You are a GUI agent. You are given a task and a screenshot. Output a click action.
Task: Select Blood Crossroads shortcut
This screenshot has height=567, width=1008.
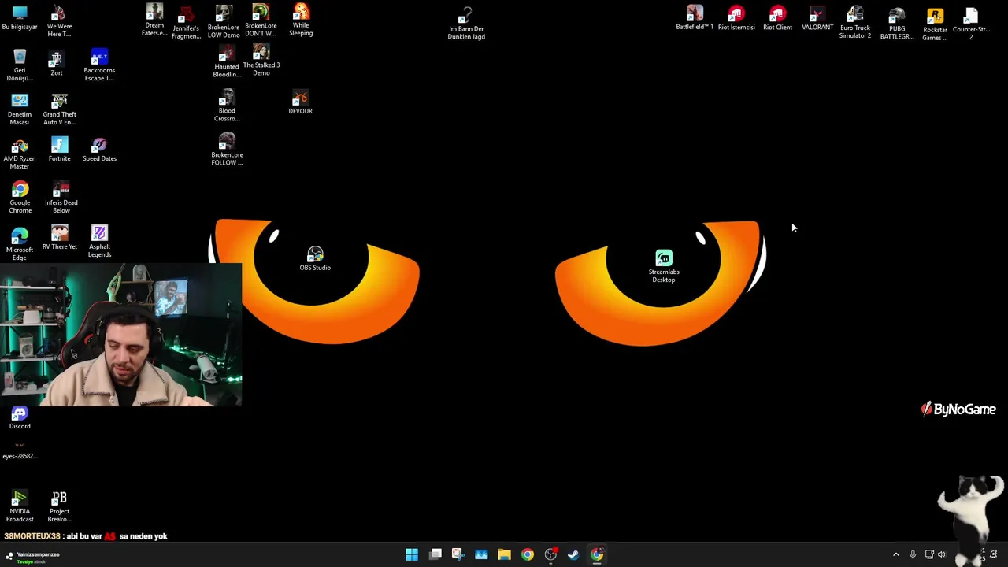(227, 106)
